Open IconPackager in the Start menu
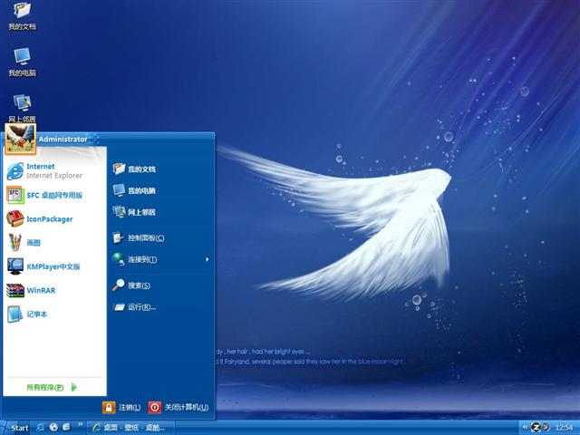This screenshot has height=435, width=580. (49, 218)
